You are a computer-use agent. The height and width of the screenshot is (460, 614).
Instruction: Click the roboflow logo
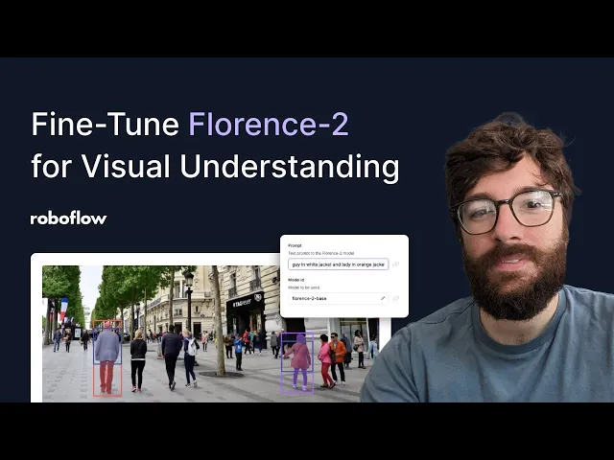(68, 218)
